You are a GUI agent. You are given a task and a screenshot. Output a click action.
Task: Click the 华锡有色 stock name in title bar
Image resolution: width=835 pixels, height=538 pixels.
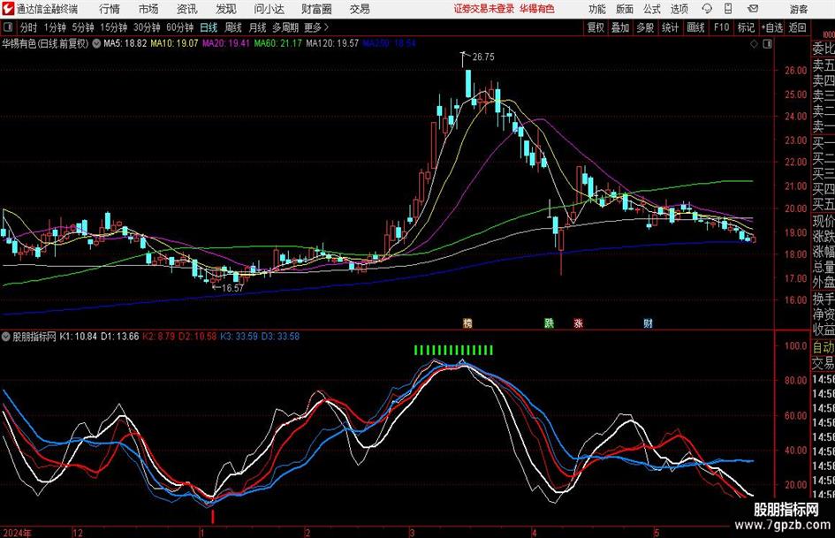[537, 9]
